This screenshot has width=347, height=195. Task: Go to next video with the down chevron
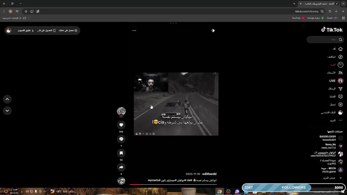[7, 110]
